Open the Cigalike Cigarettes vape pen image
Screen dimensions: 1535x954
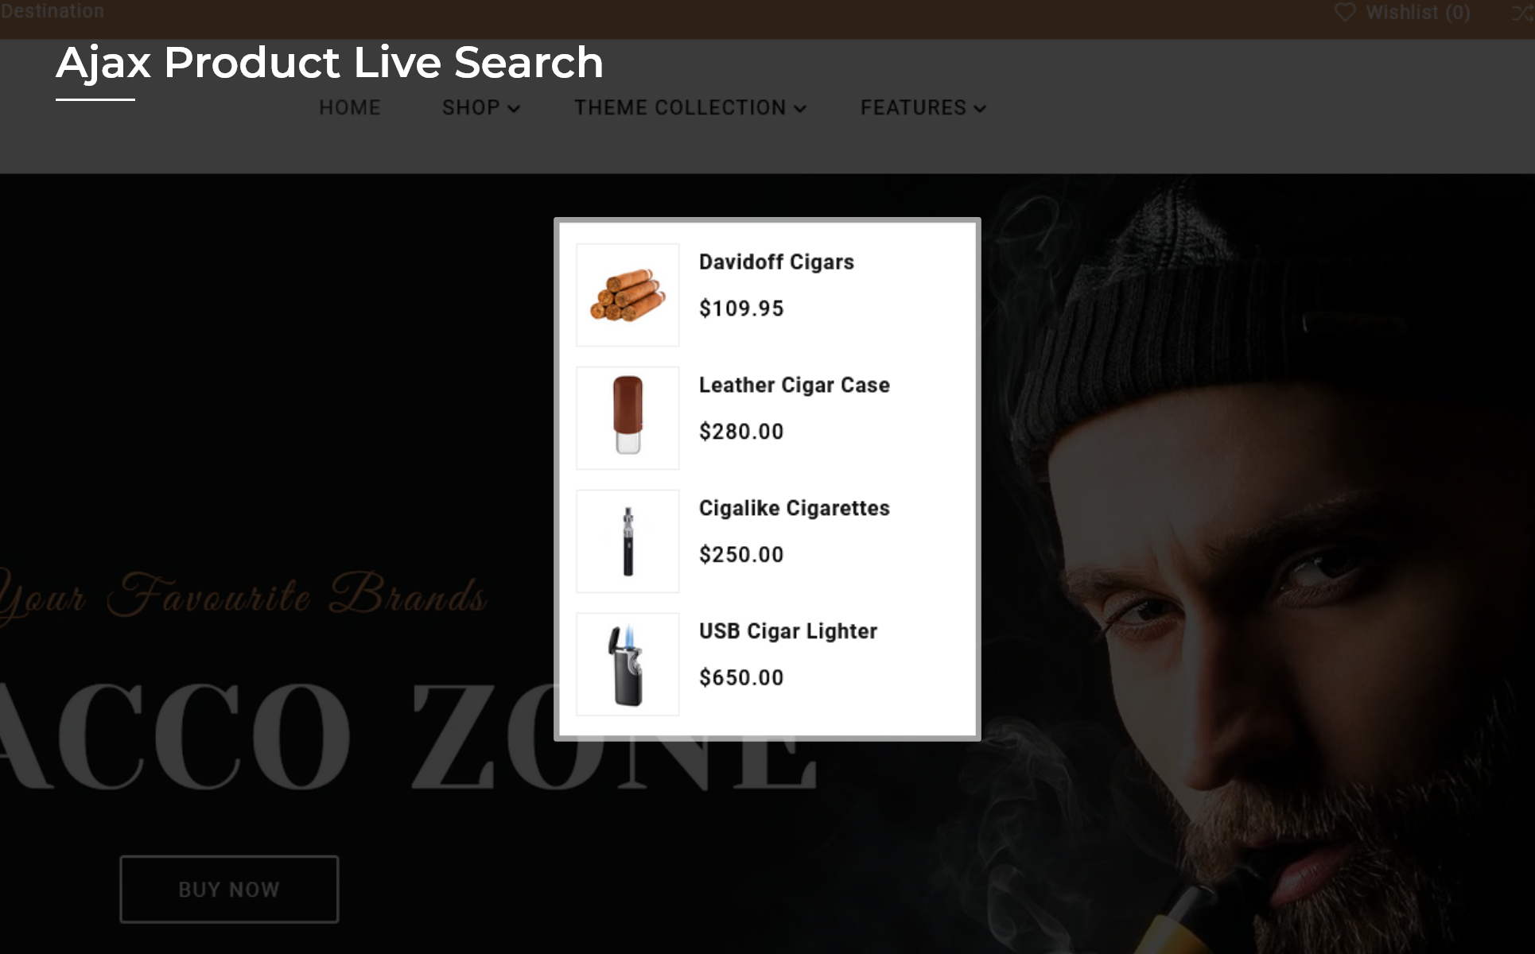point(628,541)
